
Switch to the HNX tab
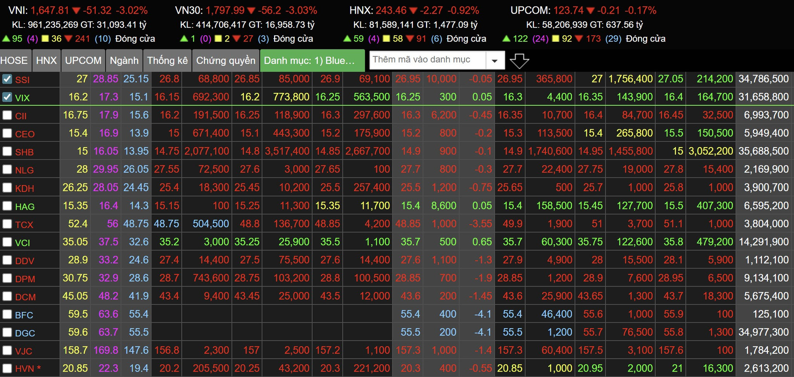[x=46, y=61]
